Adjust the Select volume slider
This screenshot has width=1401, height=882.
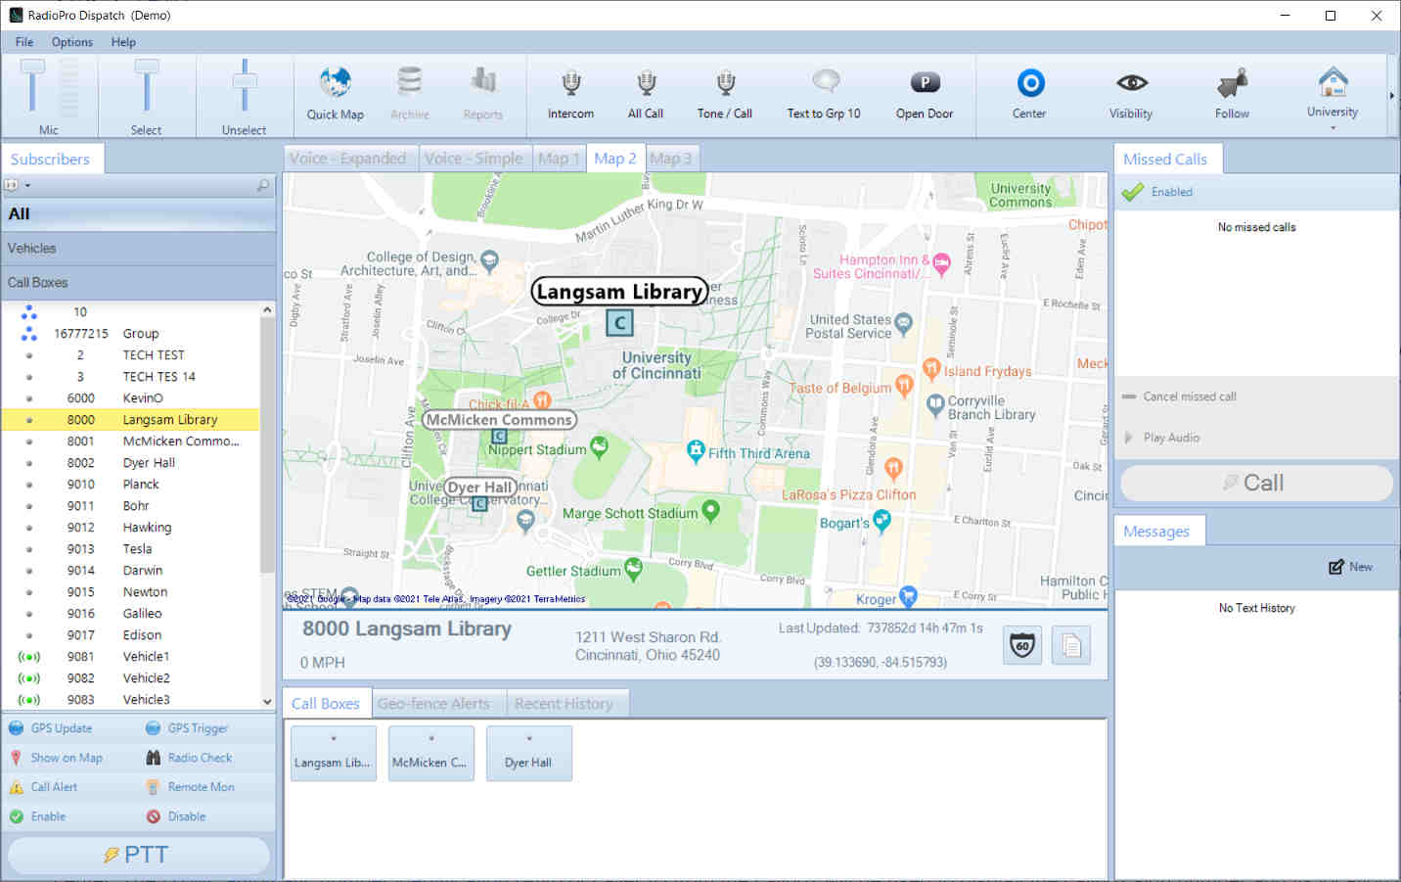tap(147, 67)
